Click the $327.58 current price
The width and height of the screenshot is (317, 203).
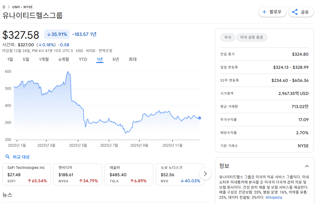point(21,35)
